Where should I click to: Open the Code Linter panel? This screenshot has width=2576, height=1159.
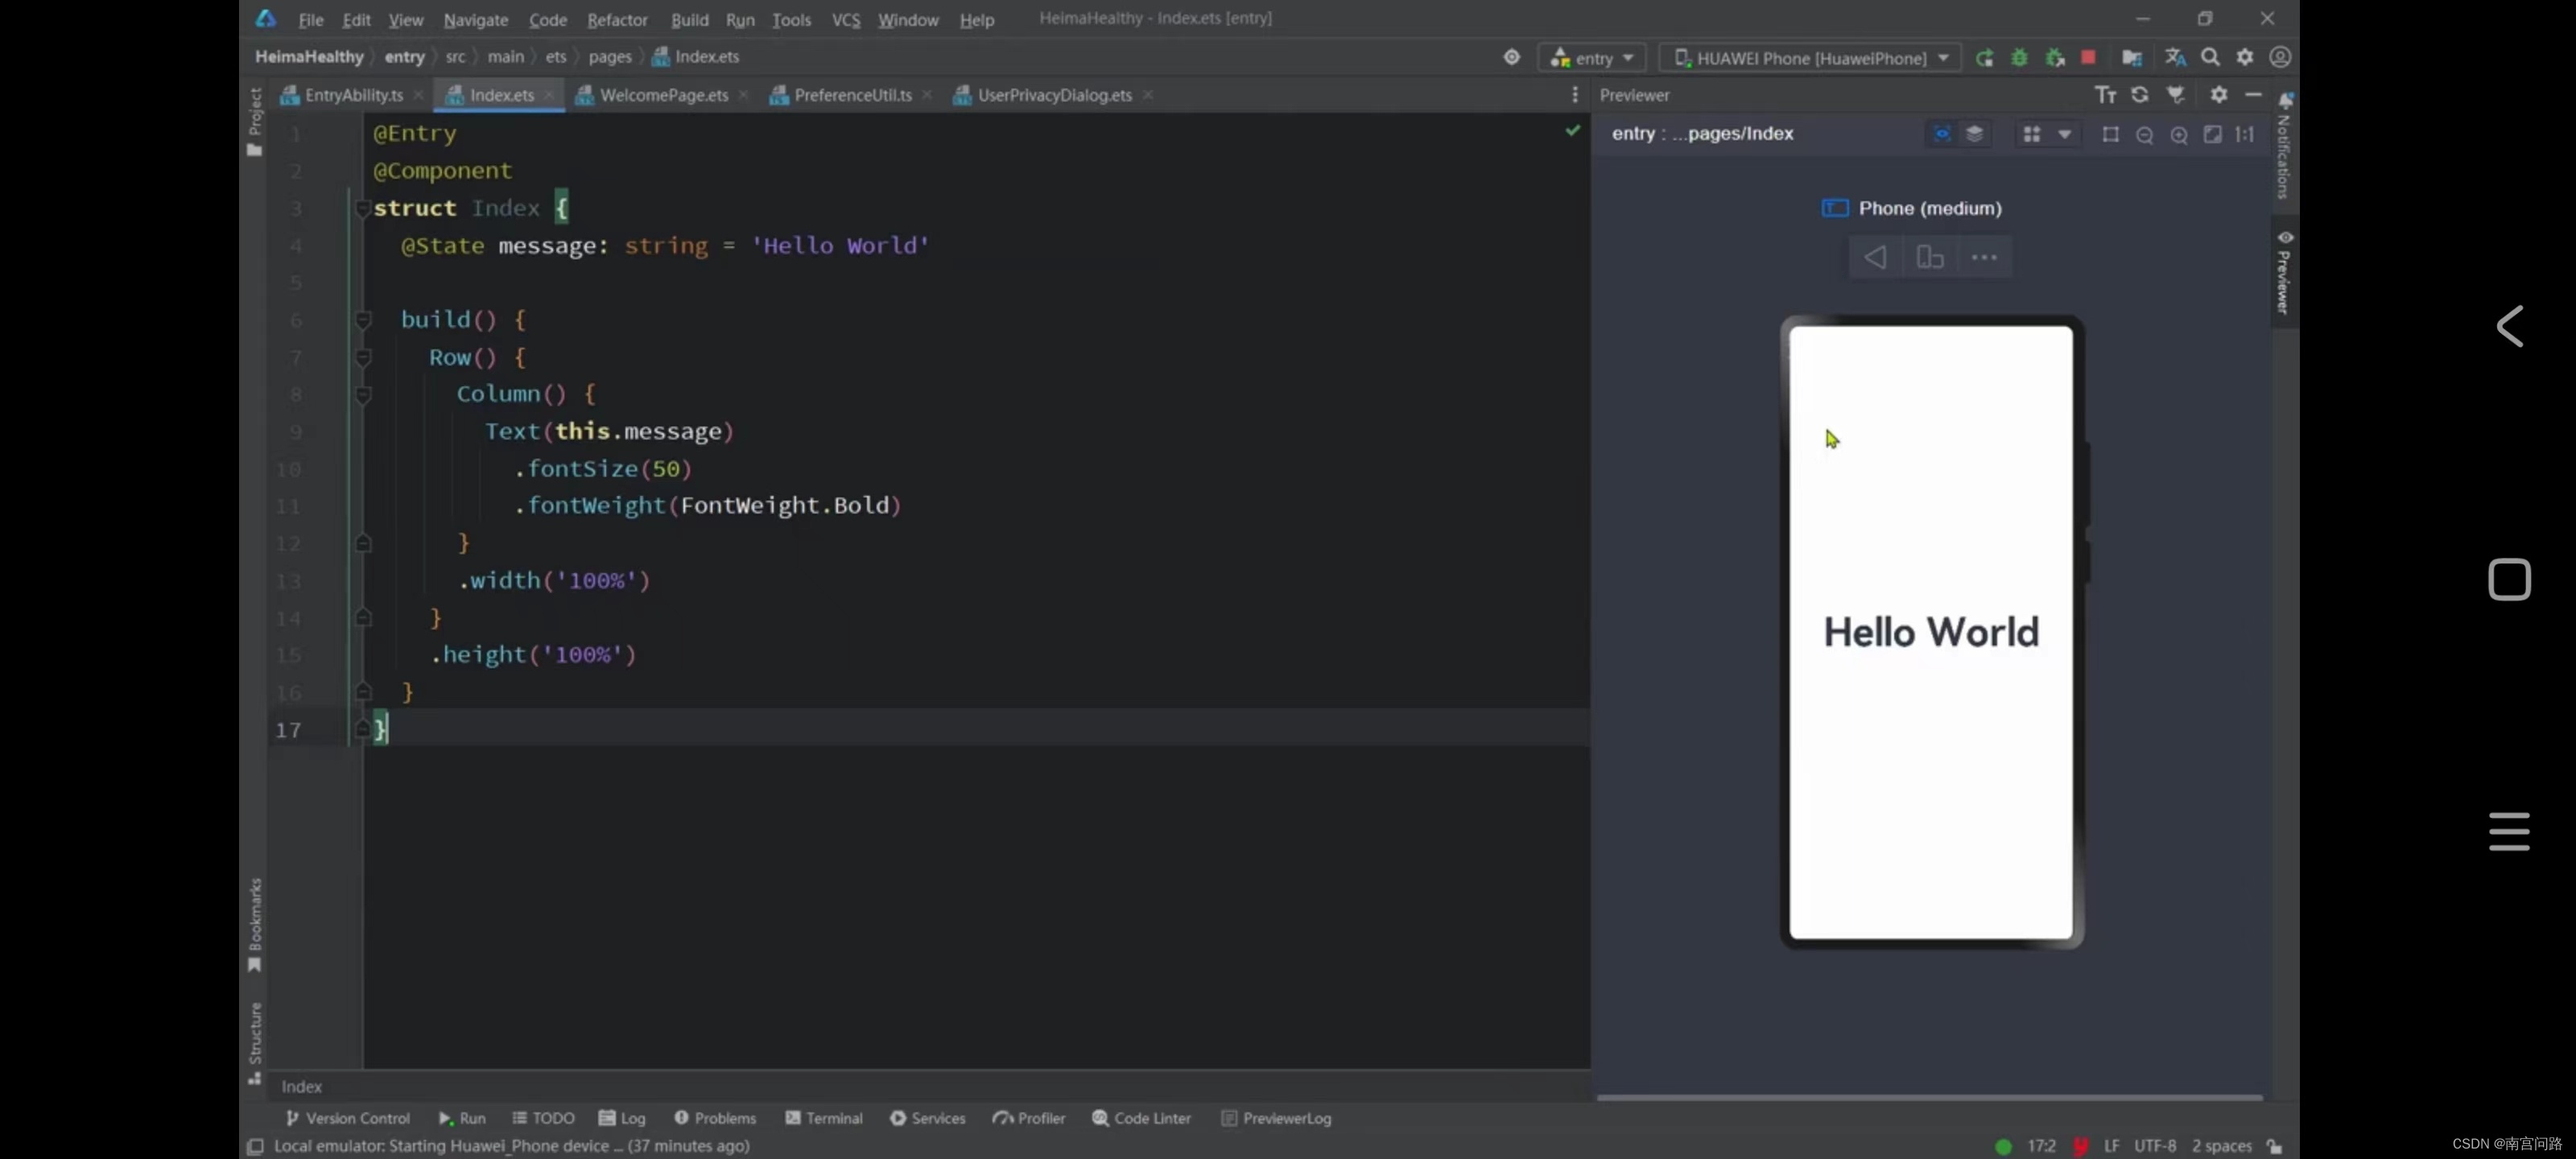1141,1118
